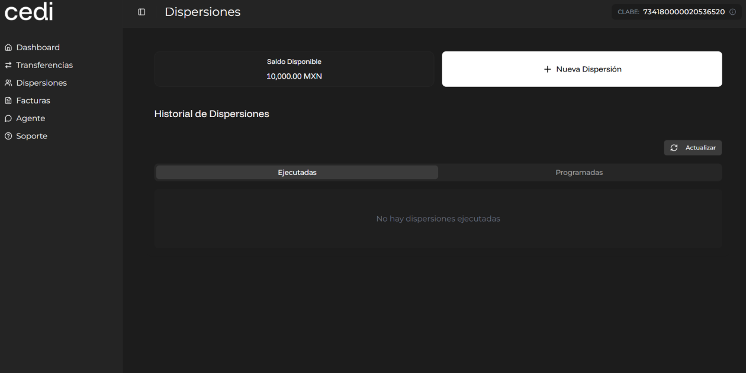Open Soporte in the sidebar

pos(32,136)
